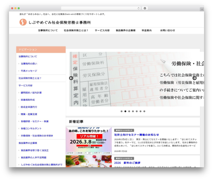Image resolution: width=213 pixels, height=180 pixels.
Task: Select the first slideshow dot
Action: (121, 111)
